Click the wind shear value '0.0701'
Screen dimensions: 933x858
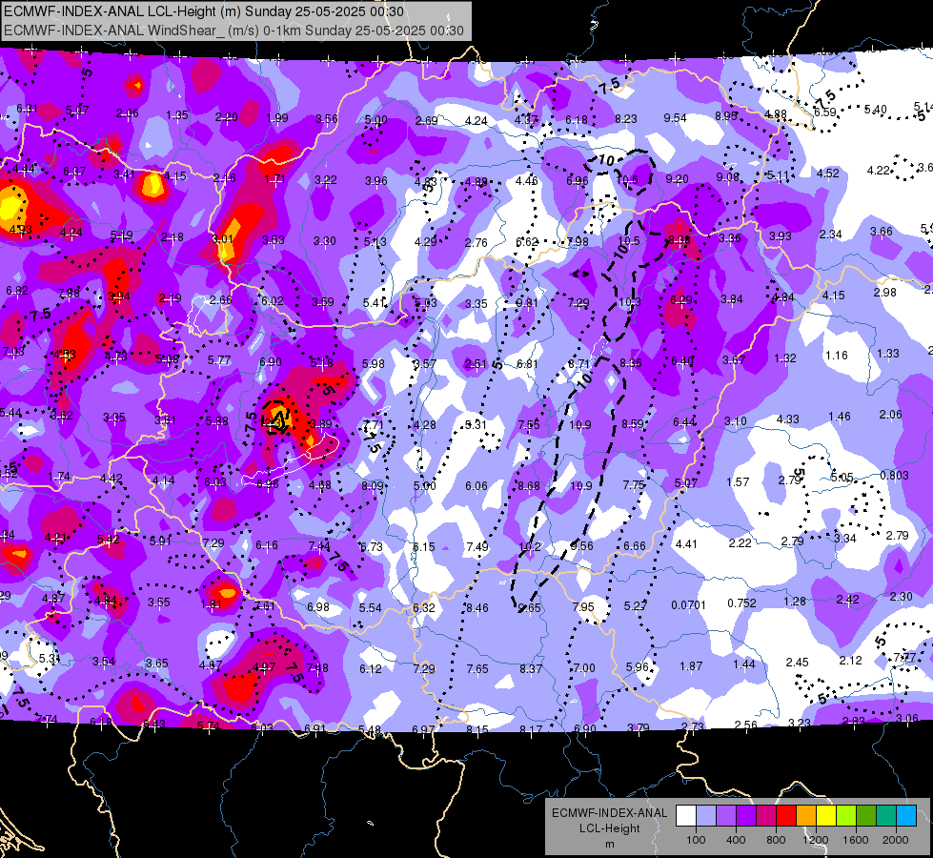(x=688, y=605)
